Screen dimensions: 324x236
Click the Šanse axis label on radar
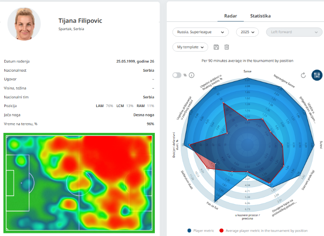tap(247, 71)
